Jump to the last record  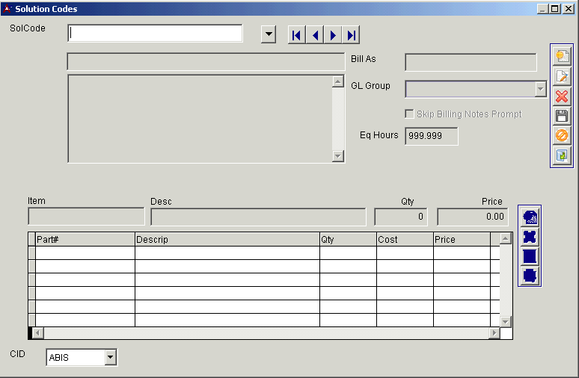coord(351,35)
